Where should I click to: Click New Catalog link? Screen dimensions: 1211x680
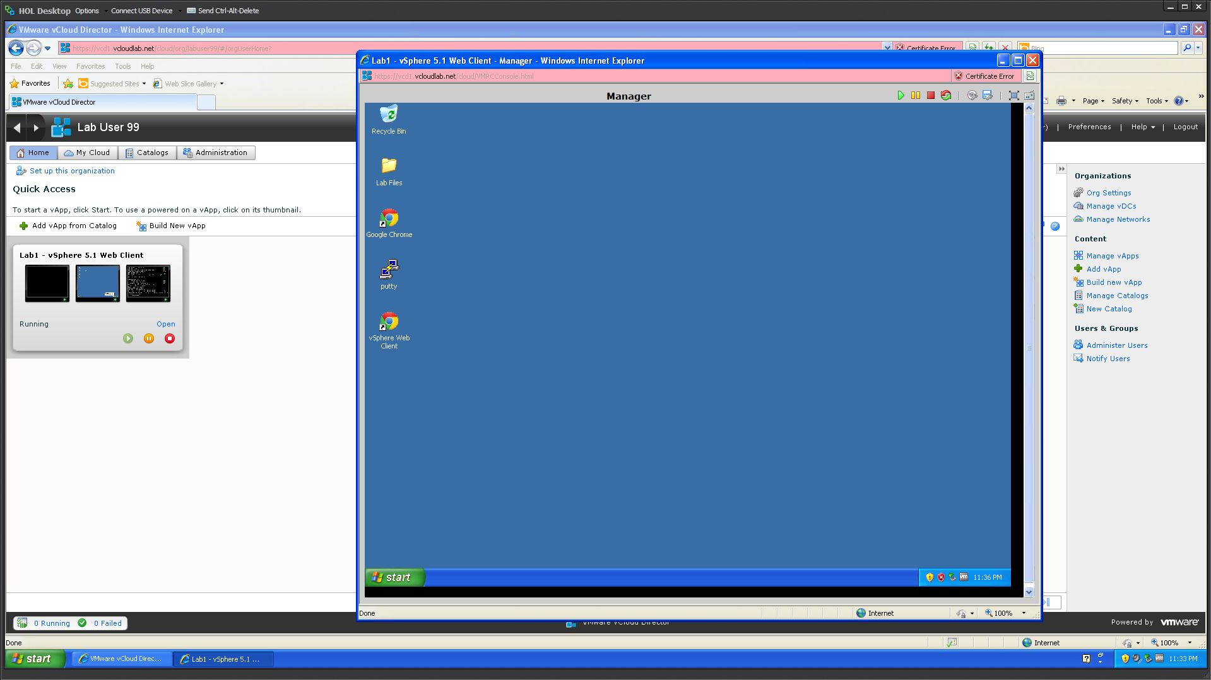point(1109,309)
